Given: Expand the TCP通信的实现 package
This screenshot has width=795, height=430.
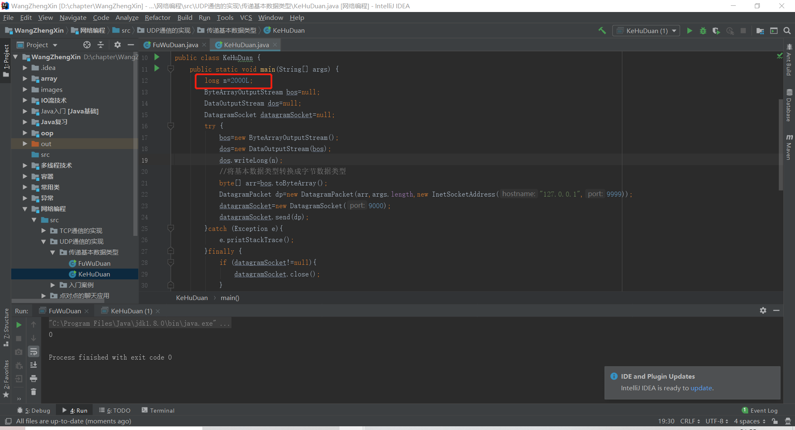Looking at the screenshot, I should 43,231.
